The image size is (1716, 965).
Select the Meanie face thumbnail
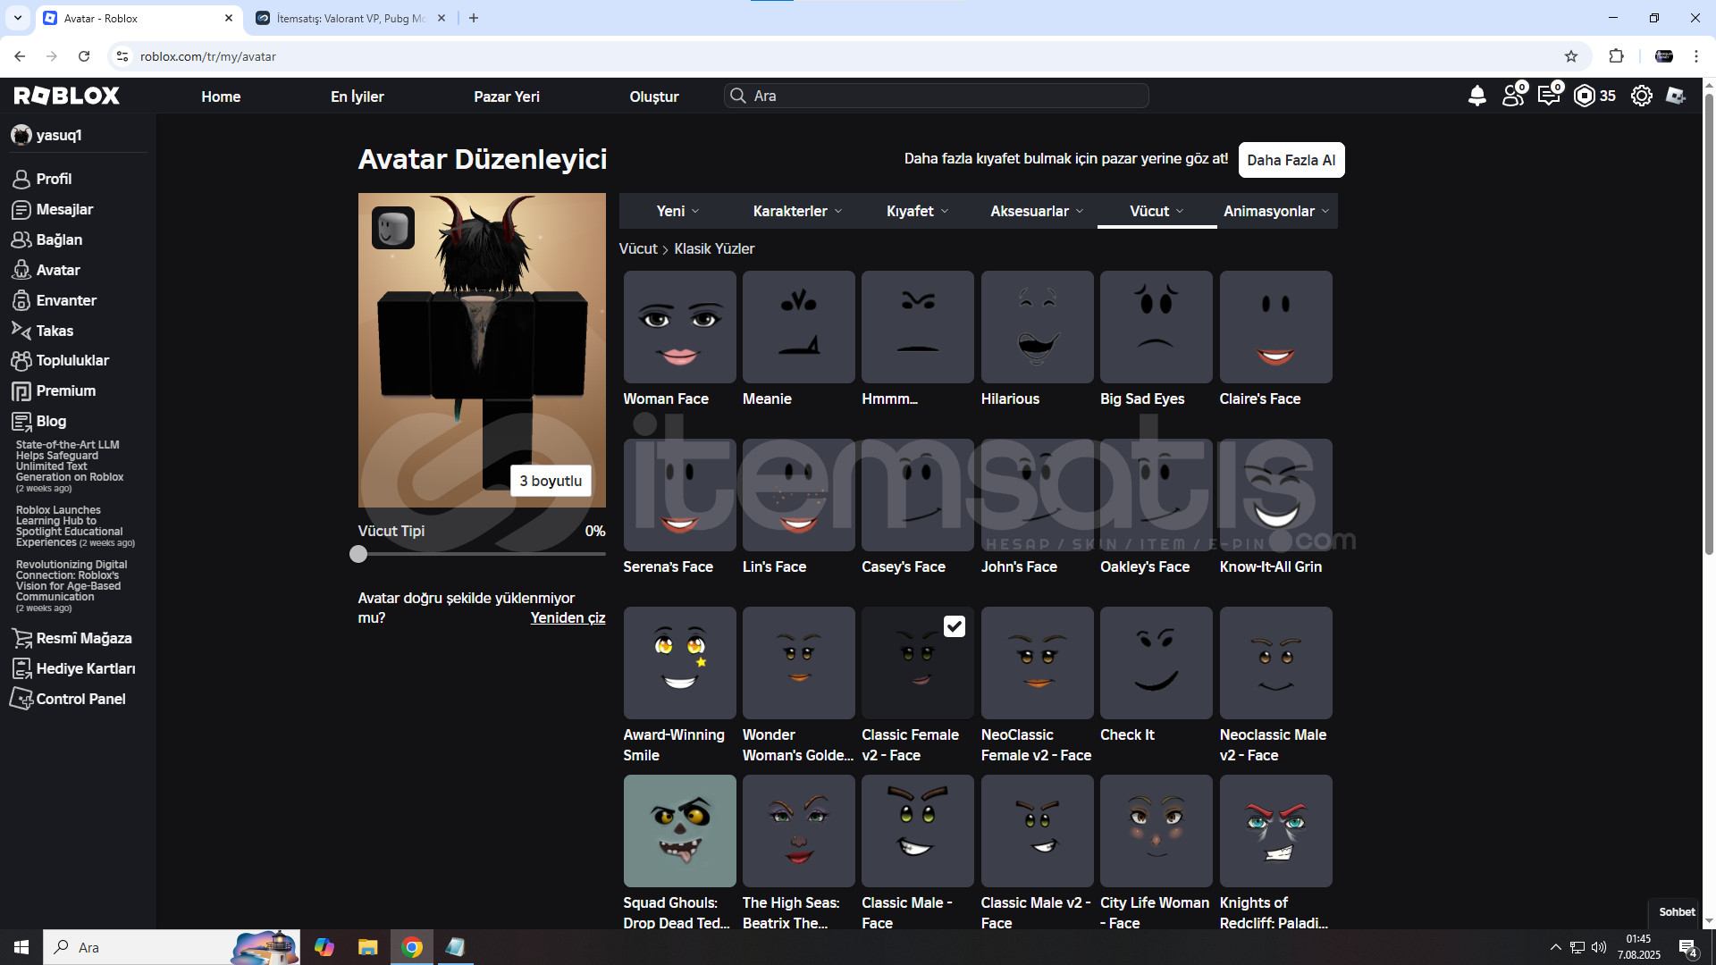[798, 327]
